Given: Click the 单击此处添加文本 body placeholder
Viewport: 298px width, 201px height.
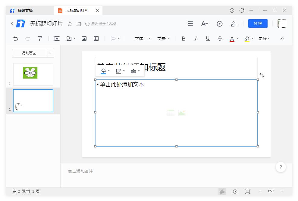Looking at the screenshot, I should [x=122, y=85].
